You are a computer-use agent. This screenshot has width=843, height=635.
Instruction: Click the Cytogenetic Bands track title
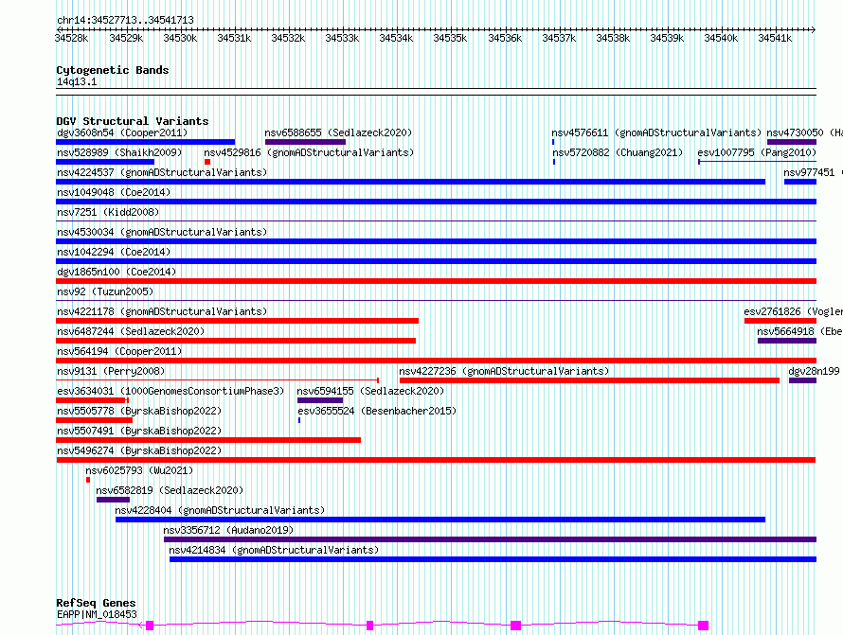tap(113, 70)
